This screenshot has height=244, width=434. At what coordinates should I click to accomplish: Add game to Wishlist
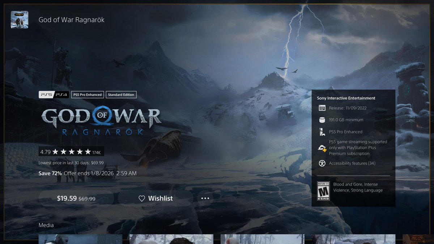point(156,198)
